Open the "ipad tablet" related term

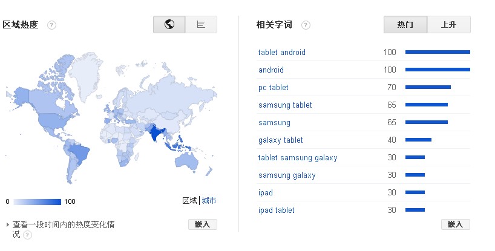point(276,210)
